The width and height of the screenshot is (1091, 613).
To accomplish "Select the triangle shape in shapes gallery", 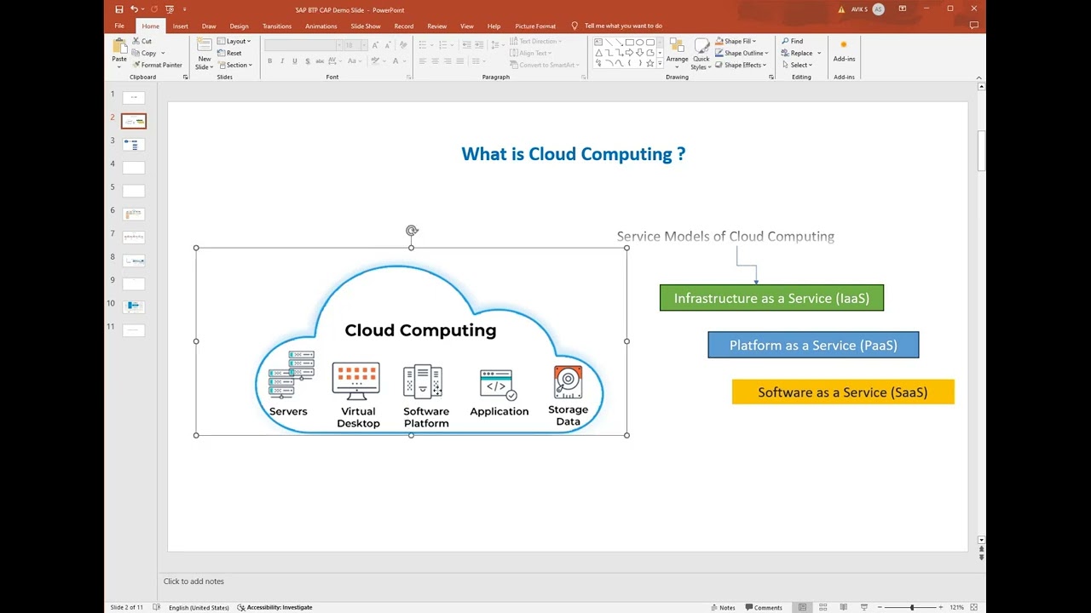I will [598, 52].
